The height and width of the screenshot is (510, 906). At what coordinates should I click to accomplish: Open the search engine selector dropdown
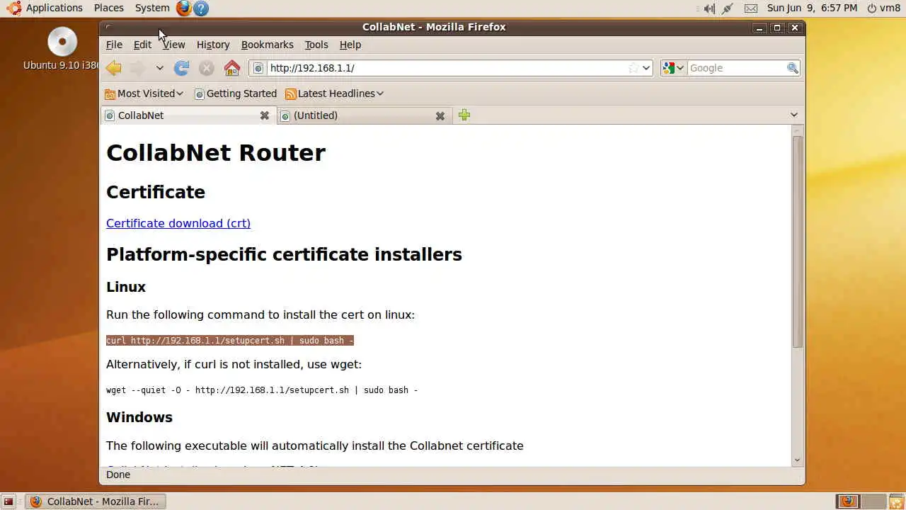[x=673, y=68]
